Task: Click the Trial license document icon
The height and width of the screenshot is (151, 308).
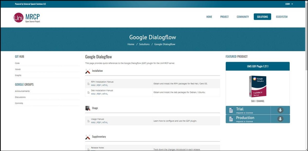Action: 231,110
